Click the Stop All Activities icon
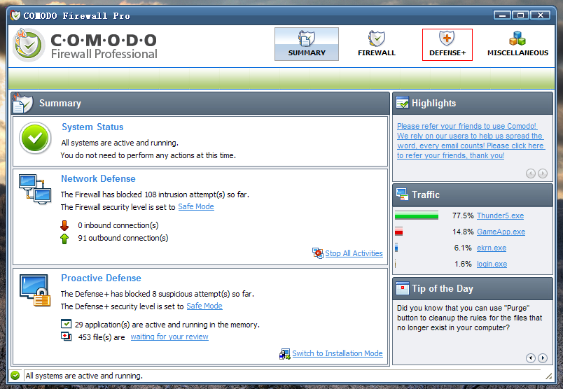This screenshot has width=563, height=389. [318, 253]
